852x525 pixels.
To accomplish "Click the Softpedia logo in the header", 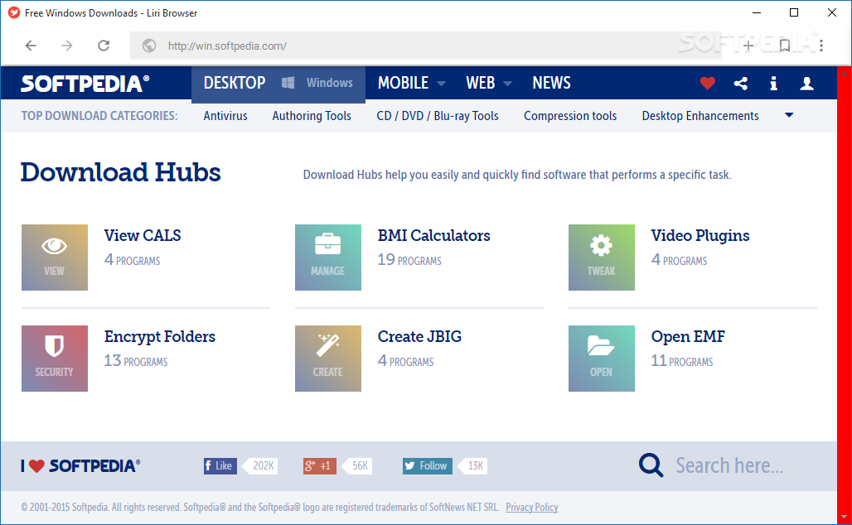I will coord(85,84).
